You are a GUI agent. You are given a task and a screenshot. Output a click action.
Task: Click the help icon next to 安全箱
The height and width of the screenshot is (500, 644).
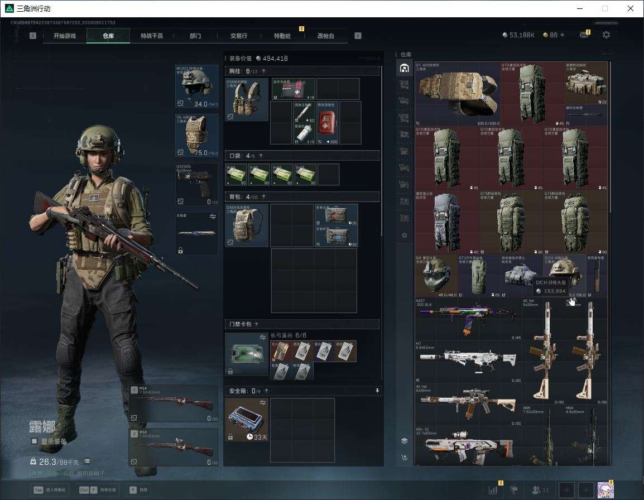click(x=266, y=391)
